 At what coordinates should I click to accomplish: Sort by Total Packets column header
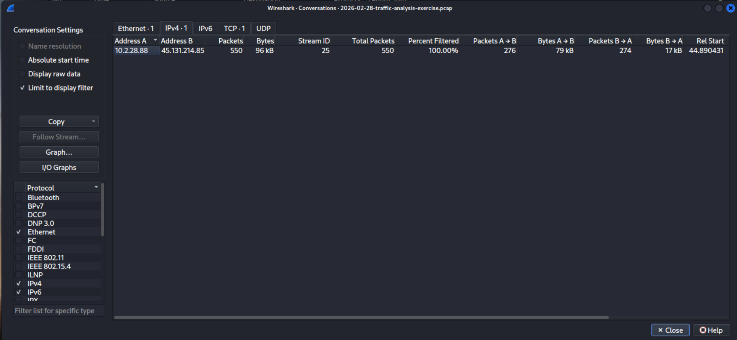tap(363, 41)
